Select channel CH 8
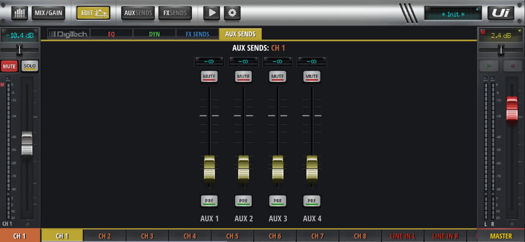Screen dimensions: 525x242 coord(359,236)
